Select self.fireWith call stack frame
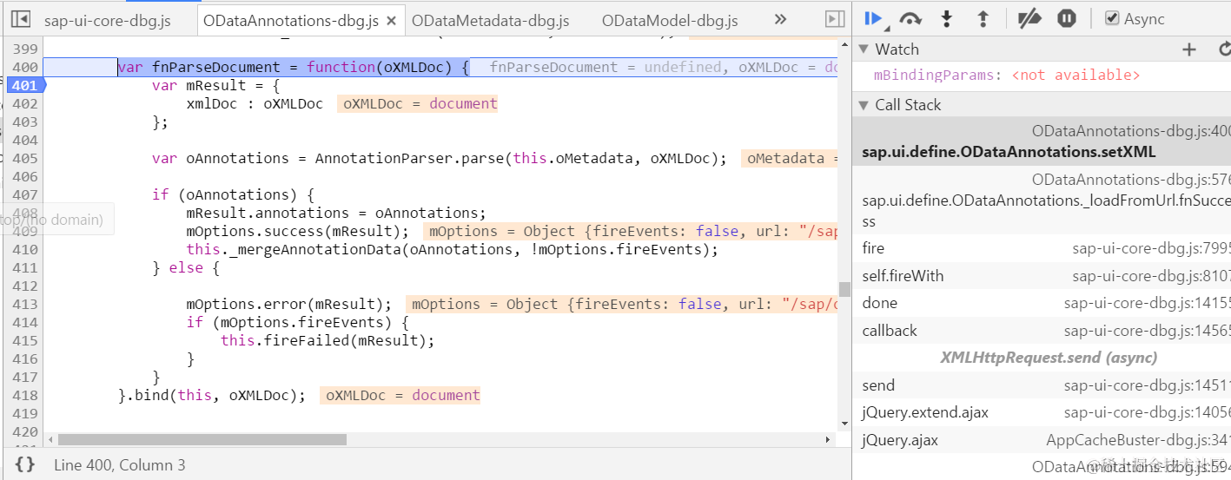This screenshot has width=1231, height=480. coord(1042,276)
